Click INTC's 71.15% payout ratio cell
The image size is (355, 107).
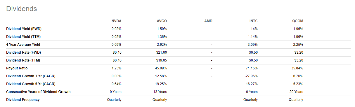[x=252, y=68]
